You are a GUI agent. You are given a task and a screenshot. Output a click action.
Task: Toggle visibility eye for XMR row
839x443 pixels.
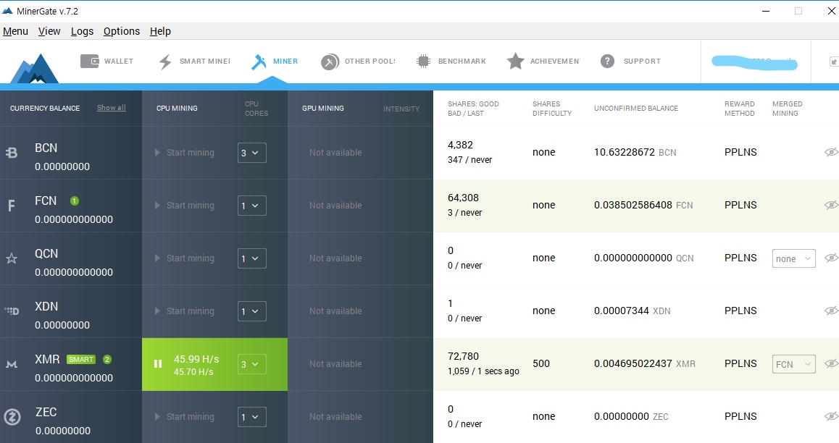pyautogui.click(x=831, y=364)
